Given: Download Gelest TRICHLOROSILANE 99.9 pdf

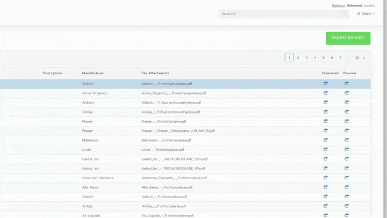Looking at the screenshot, I should click(x=326, y=159).
